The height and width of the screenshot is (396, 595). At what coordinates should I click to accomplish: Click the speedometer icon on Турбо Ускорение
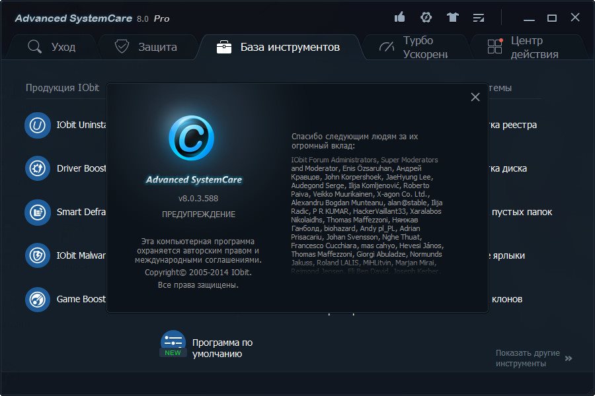[x=387, y=47]
